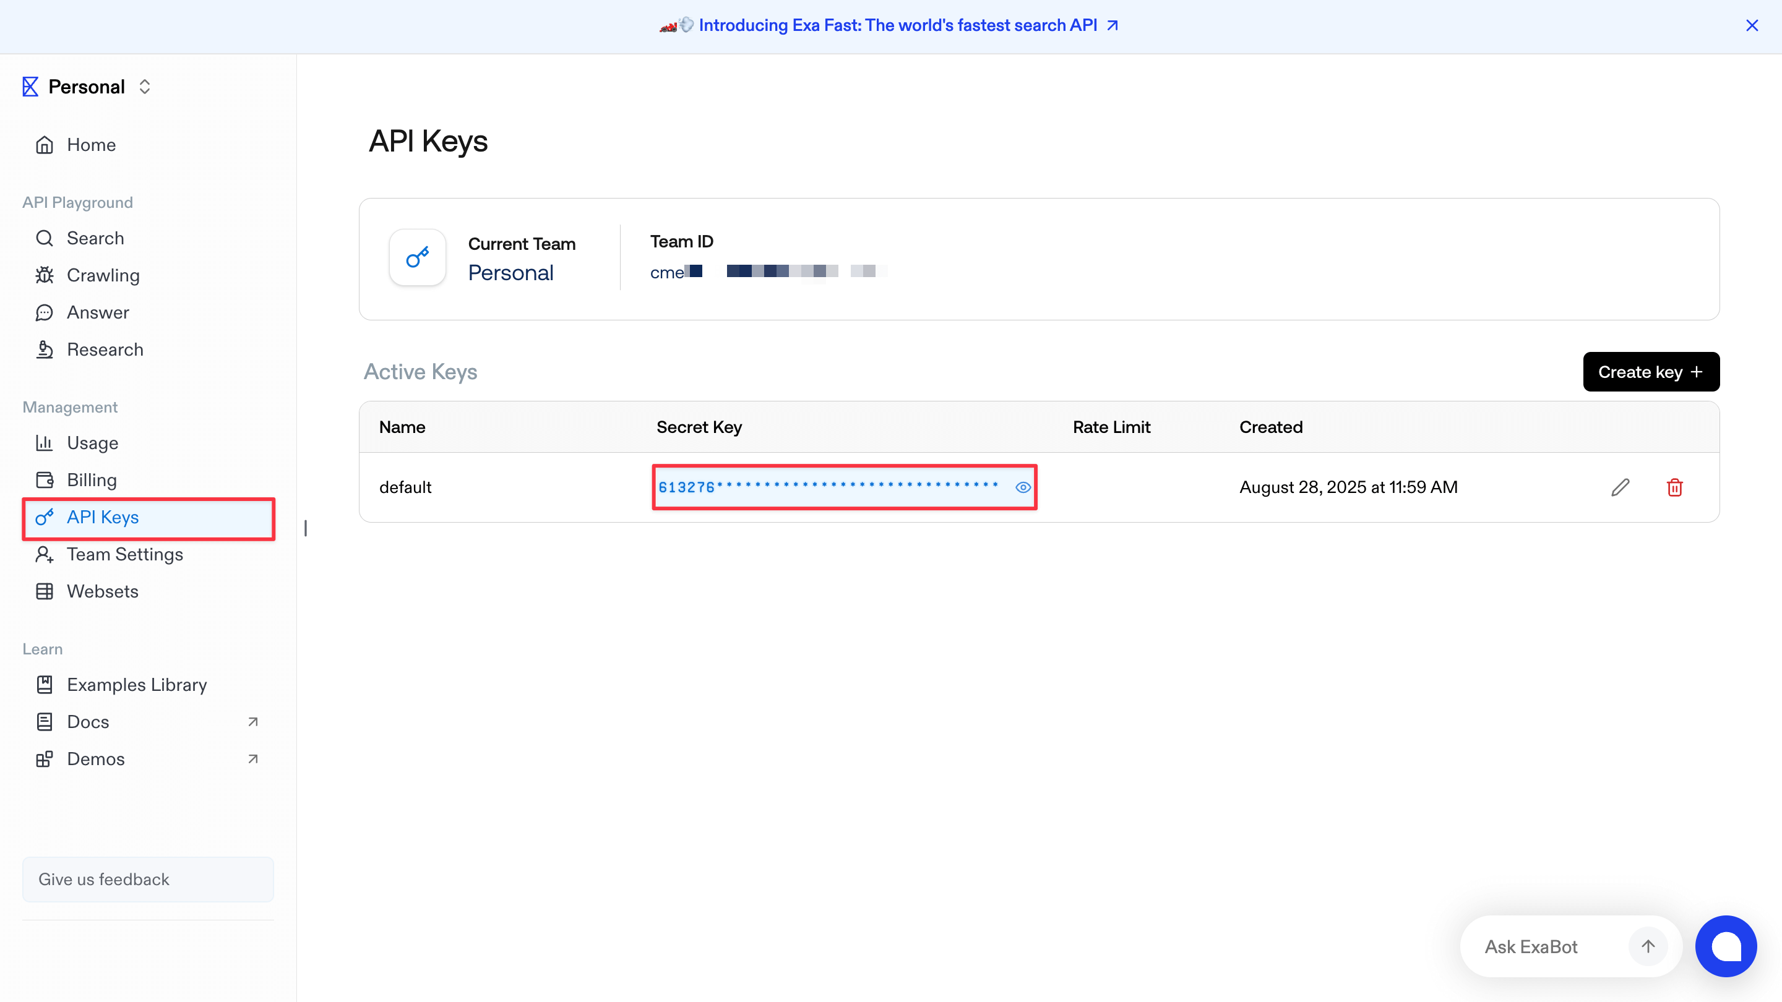Open the Crawling playground
The width and height of the screenshot is (1782, 1002).
pos(104,275)
